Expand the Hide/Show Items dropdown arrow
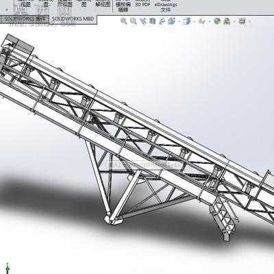 point(210,22)
